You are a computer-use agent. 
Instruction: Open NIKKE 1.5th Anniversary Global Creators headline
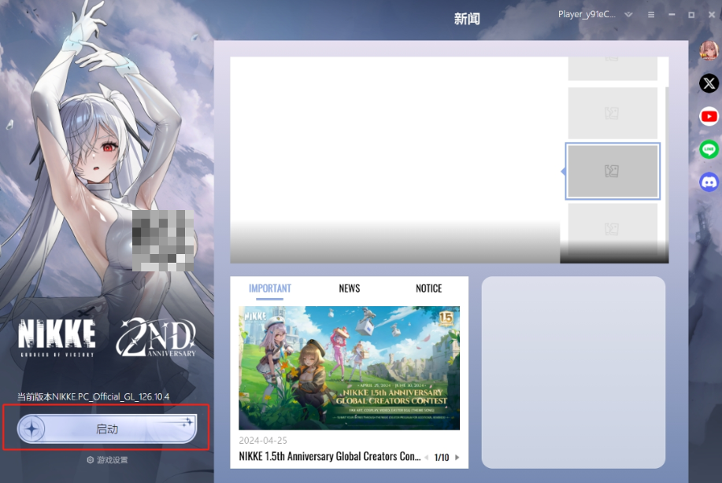(330, 456)
